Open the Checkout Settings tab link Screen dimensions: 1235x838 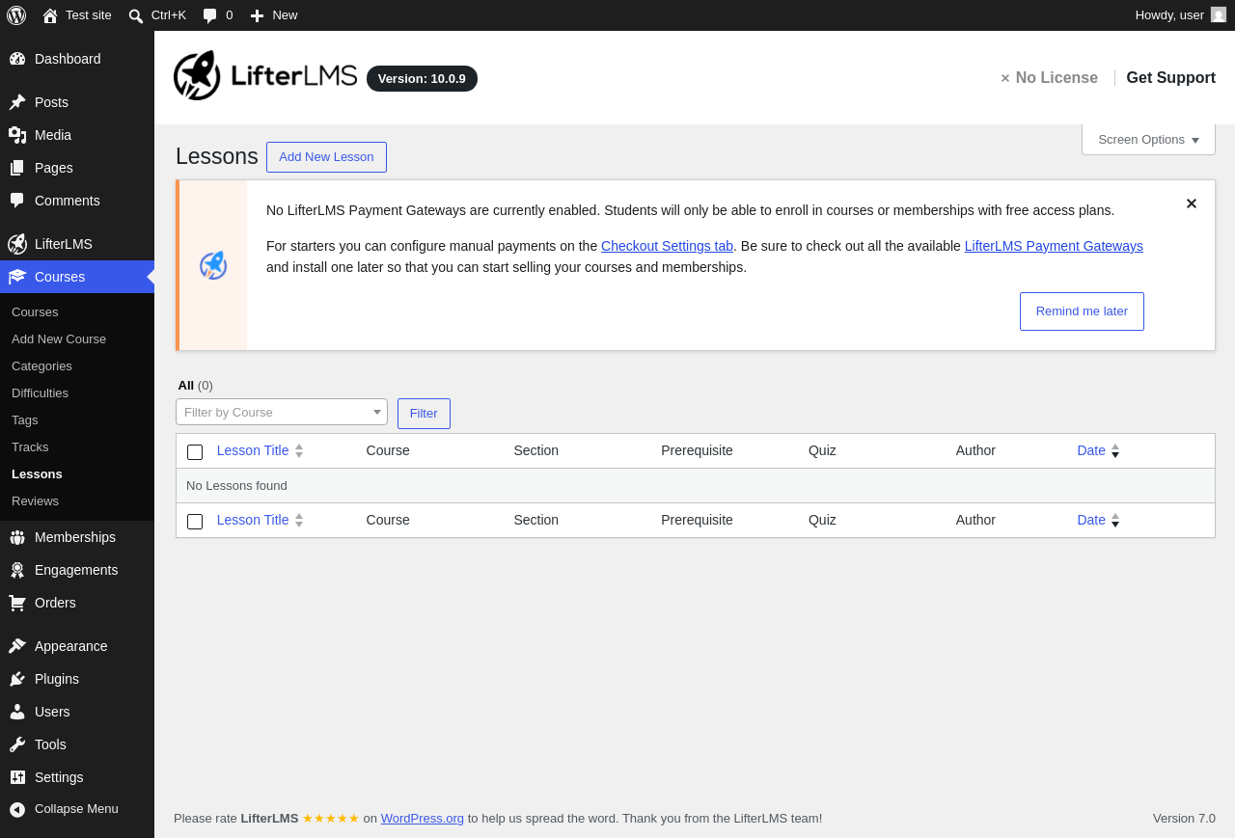pos(667,246)
